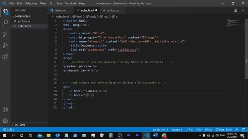Follow the estilos.css href link in code

pos(127,50)
